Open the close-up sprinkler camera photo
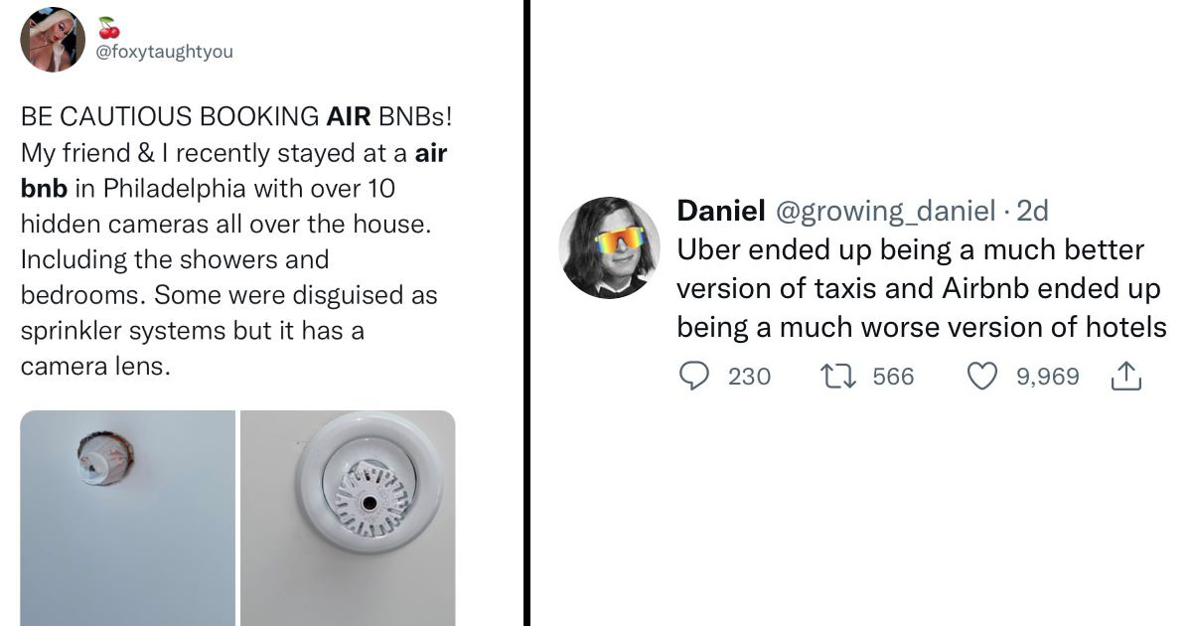 point(348,518)
